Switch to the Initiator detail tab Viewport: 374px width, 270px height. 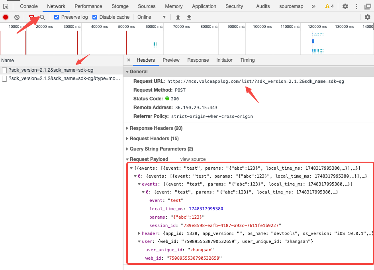(224, 60)
